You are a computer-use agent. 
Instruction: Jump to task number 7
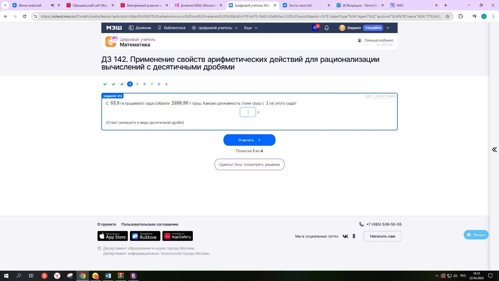152,84
